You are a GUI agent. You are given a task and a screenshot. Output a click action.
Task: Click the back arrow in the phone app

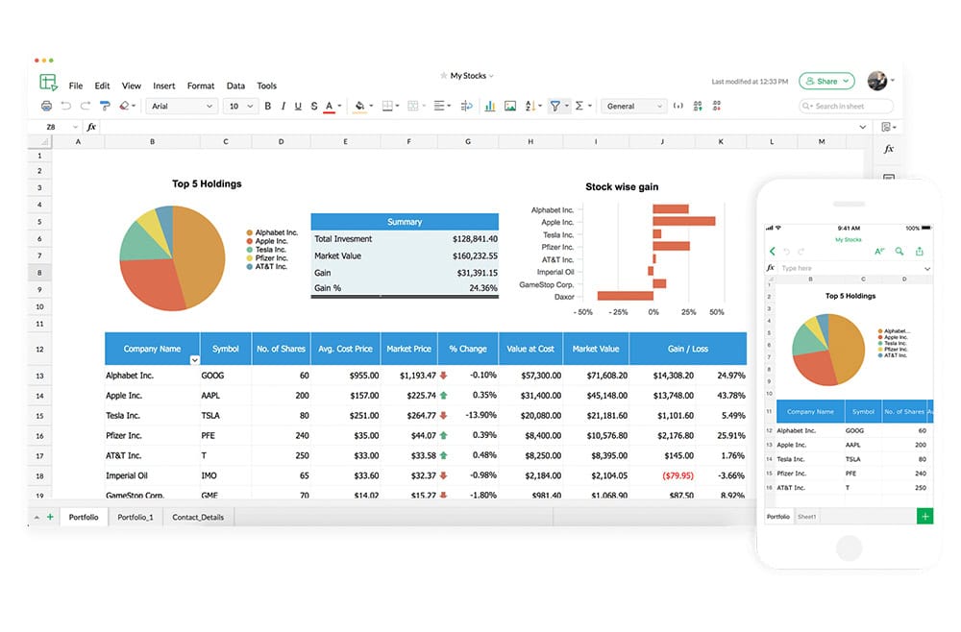[773, 251]
